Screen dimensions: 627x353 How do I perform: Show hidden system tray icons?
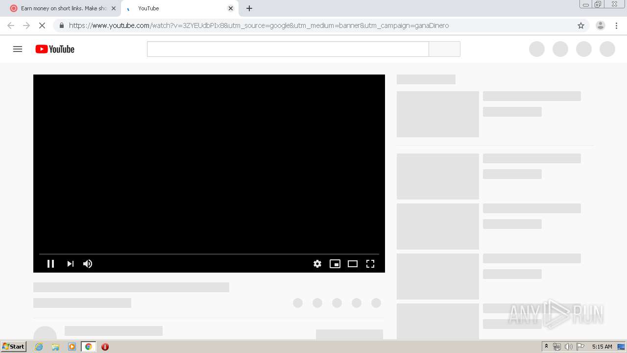546,347
